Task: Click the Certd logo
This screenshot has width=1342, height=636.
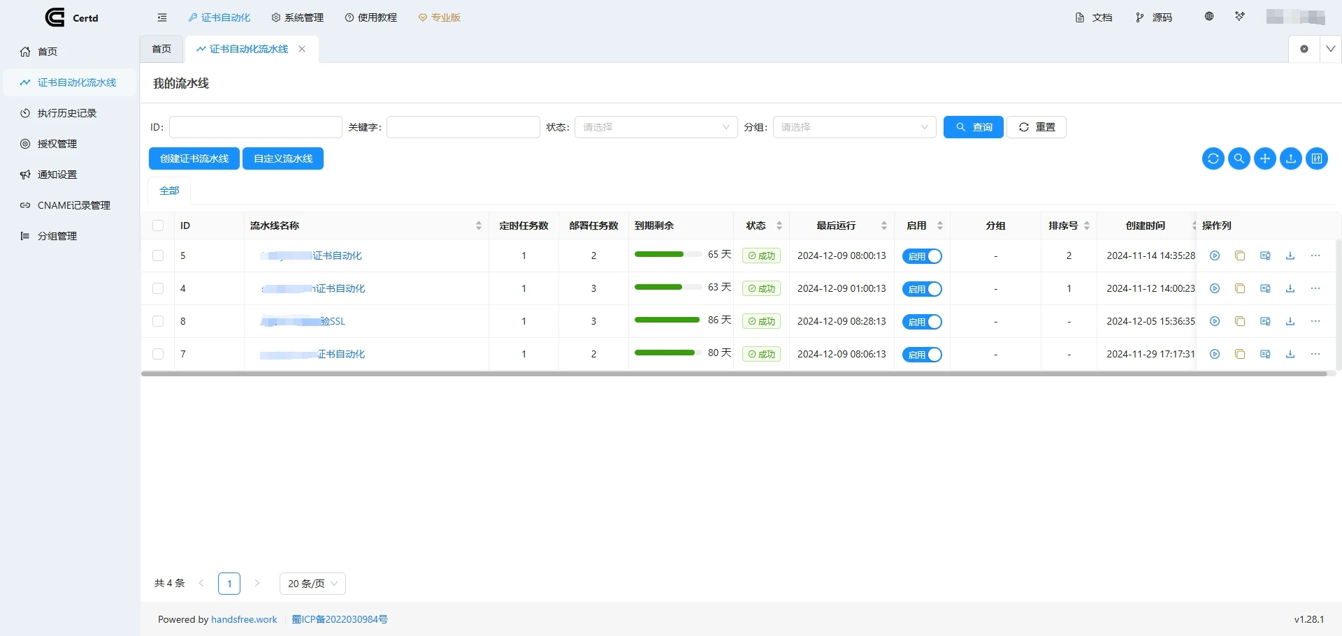Action: [72, 17]
